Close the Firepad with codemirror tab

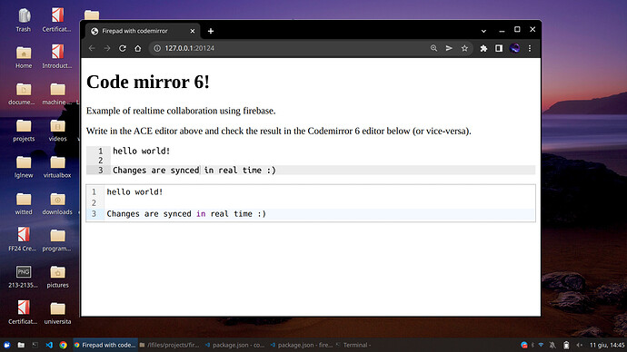[x=193, y=31]
